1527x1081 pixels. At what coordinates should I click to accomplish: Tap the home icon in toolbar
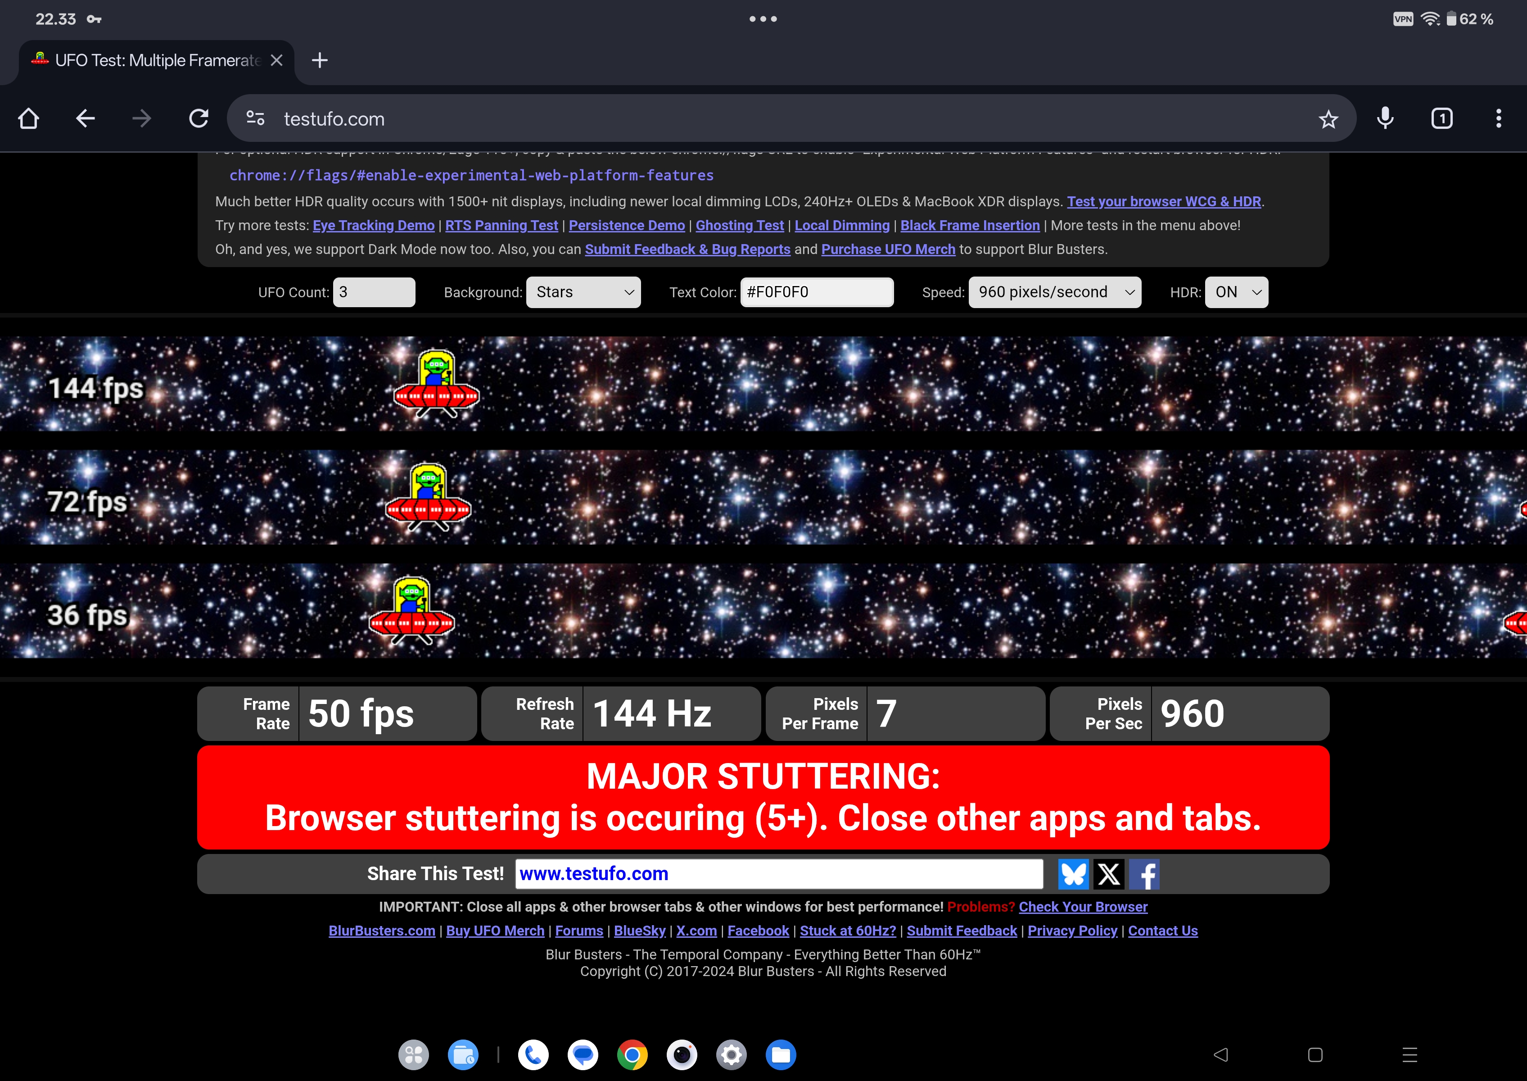(x=29, y=118)
